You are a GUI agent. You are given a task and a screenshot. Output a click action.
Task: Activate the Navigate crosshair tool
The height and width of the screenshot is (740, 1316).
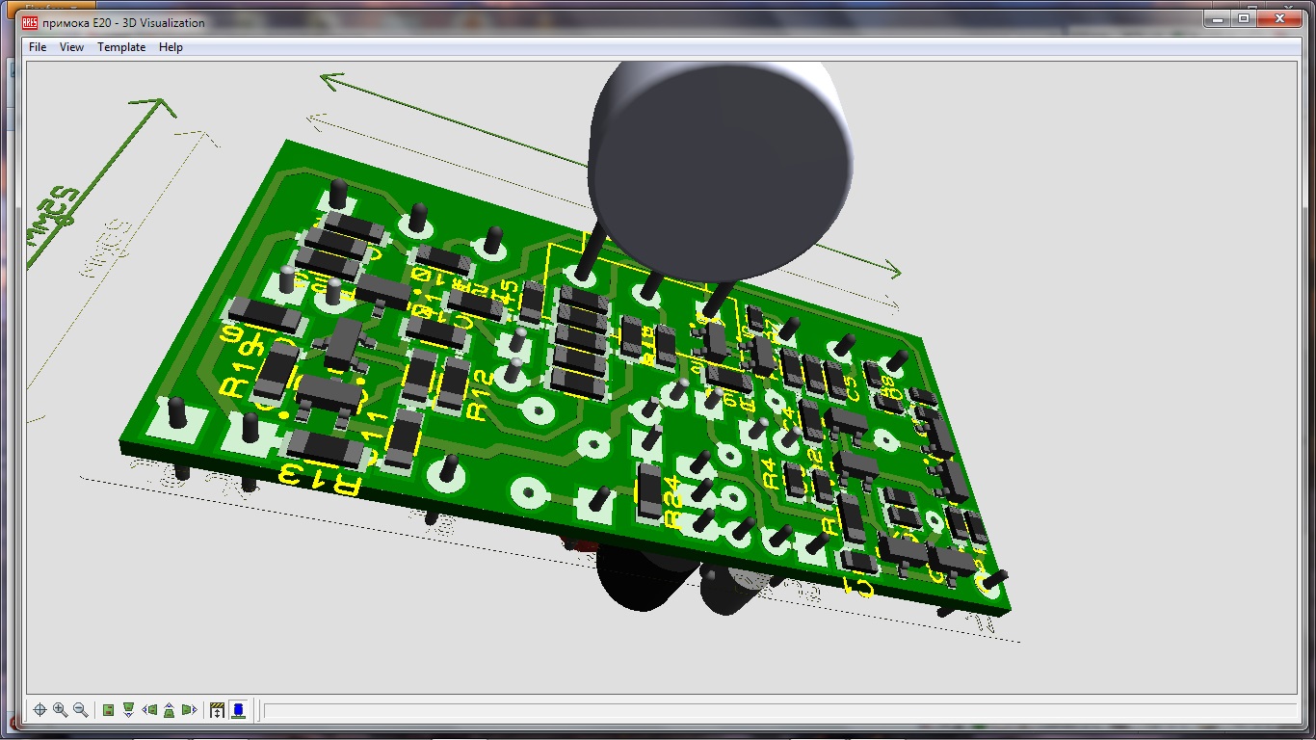(39, 710)
